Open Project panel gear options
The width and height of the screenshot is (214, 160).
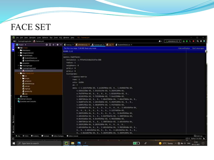pyautogui.click(x=57, y=45)
